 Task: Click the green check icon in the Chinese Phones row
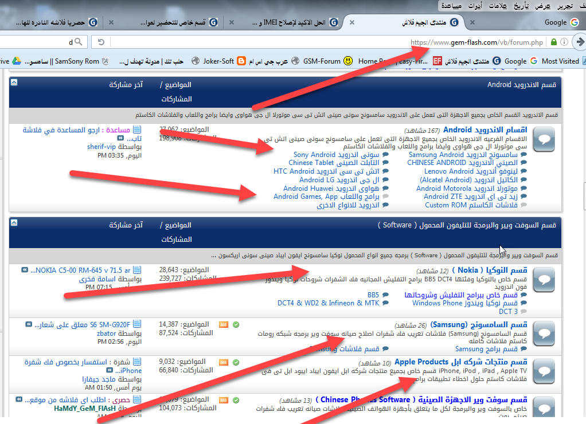[x=236, y=400]
